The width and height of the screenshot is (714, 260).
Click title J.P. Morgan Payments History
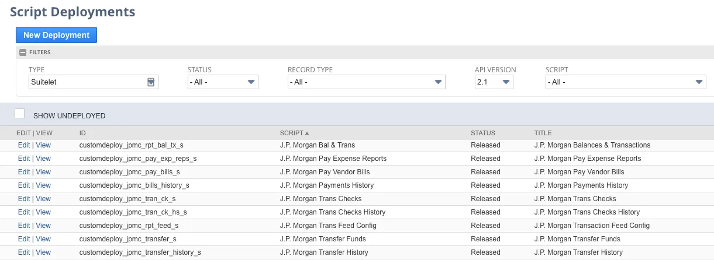point(581,185)
